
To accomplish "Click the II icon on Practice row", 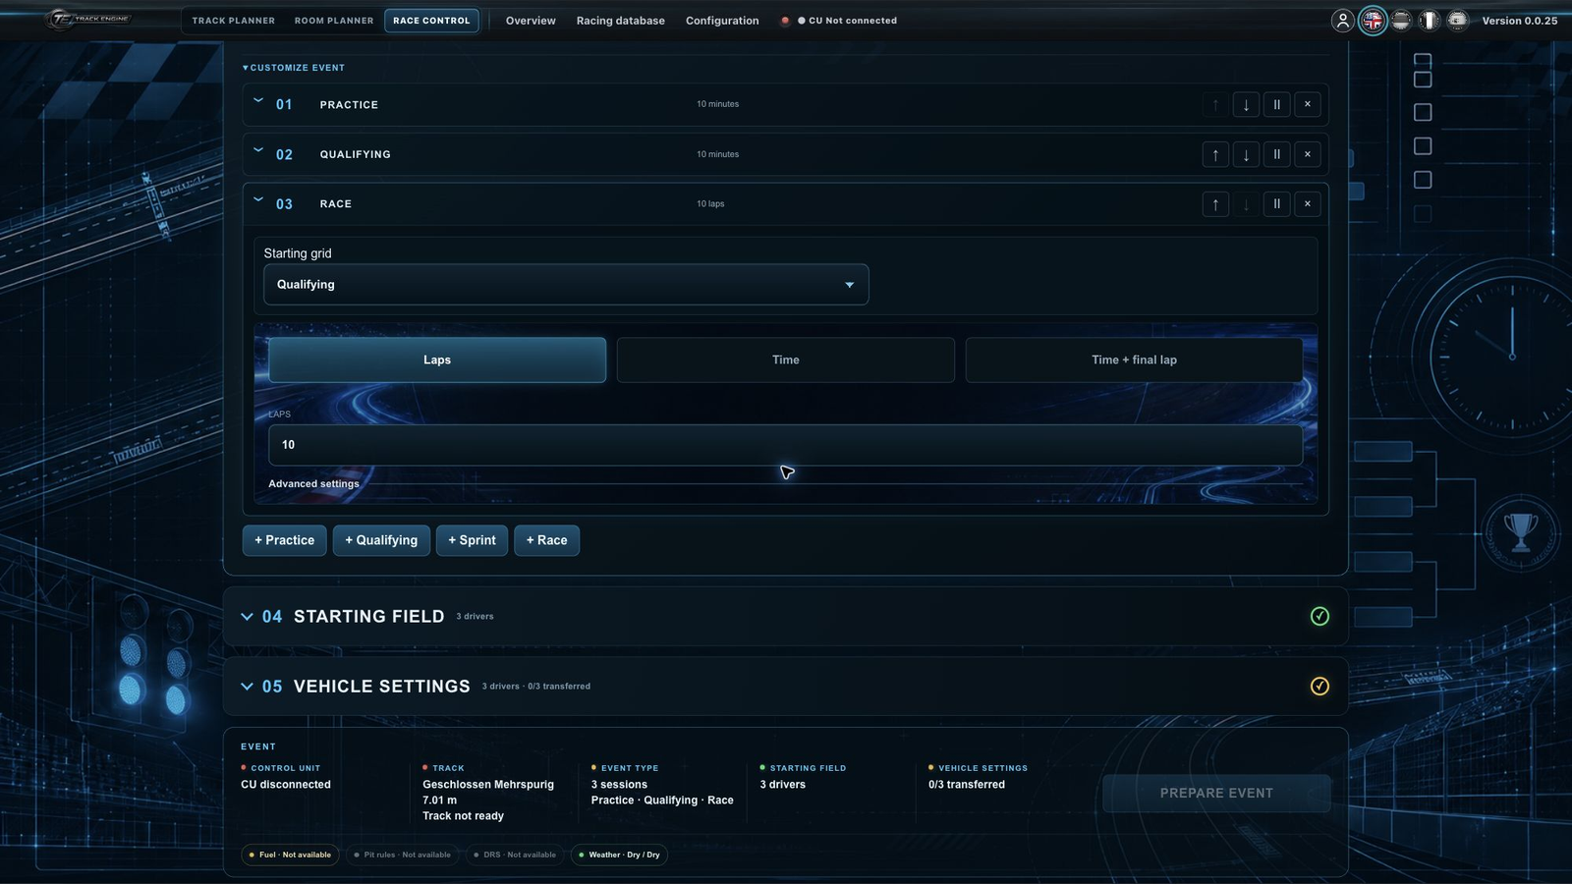I will (x=1276, y=104).
